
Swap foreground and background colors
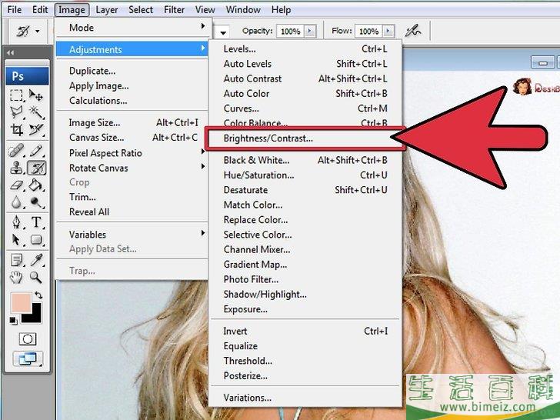[x=38, y=295]
